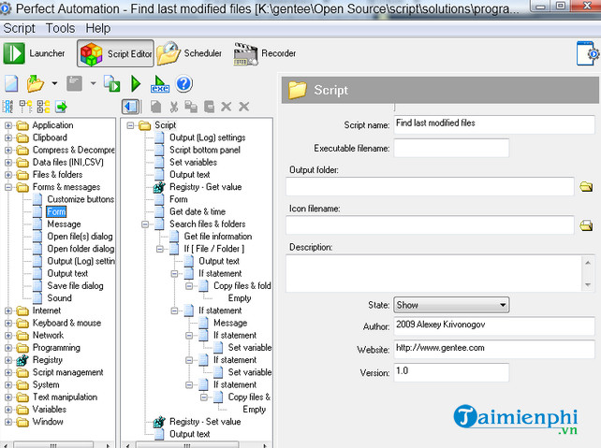The height and width of the screenshot is (448, 601).
Task: Open the Tools menu
Action: [x=60, y=28]
